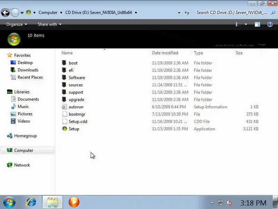The height and width of the screenshot is (209, 278).
Task: Select the Setup application icon
Action: (x=65, y=129)
